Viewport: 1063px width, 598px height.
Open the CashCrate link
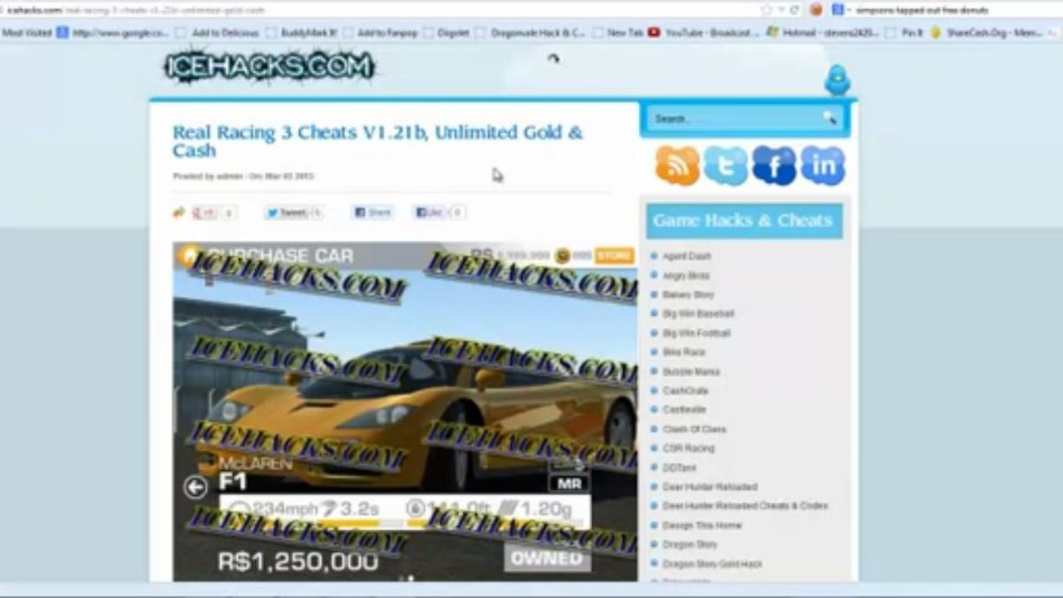click(685, 390)
